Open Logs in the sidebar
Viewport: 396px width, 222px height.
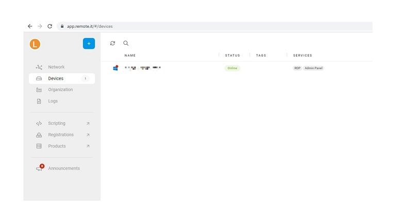click(x=62, y=101)
